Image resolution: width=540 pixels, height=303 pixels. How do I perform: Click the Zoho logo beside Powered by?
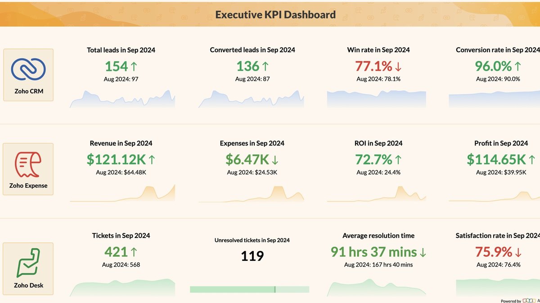pyautogui.click(x=529, y=301)
